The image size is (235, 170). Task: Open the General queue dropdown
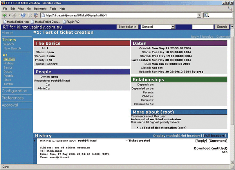[173, 27]
